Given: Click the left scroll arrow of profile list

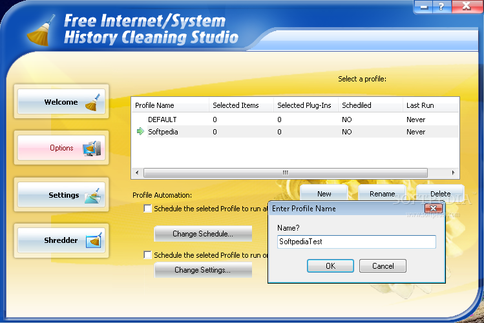Looking at the screenshot, I should point(137,172).
